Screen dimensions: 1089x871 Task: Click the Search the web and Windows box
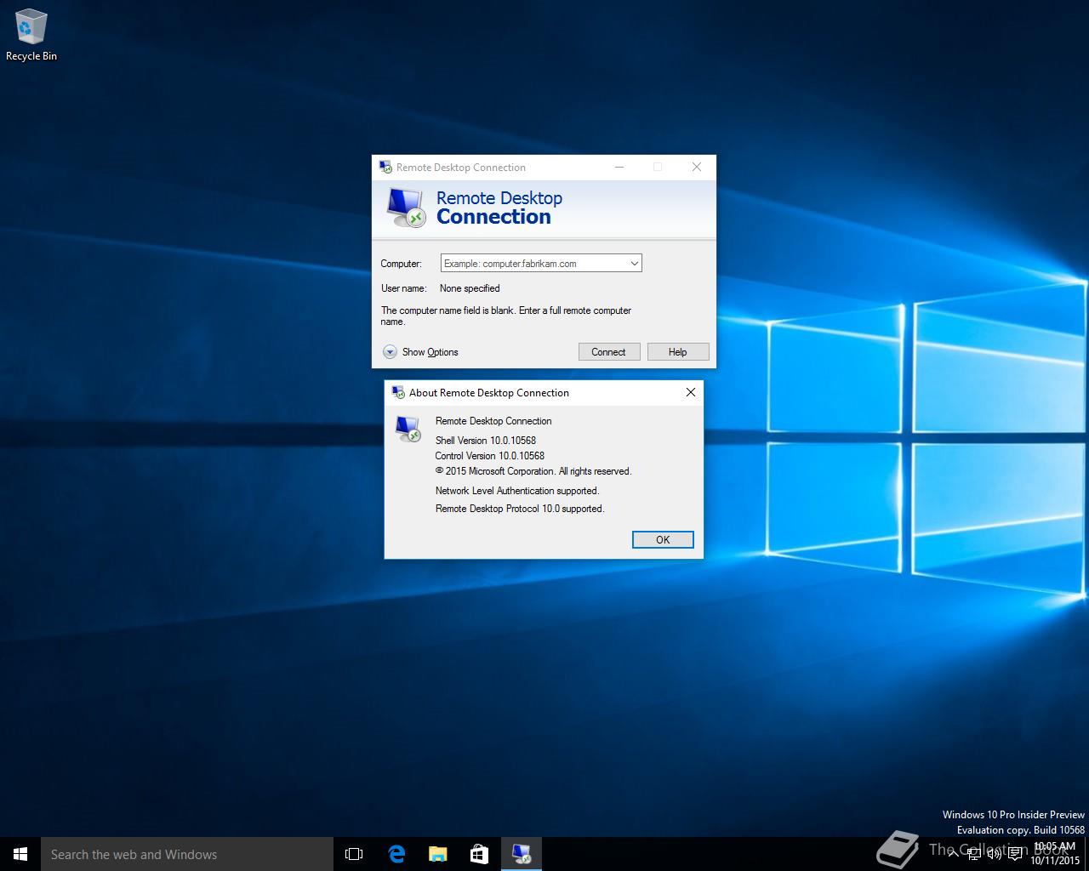click(x=187, y=854)
